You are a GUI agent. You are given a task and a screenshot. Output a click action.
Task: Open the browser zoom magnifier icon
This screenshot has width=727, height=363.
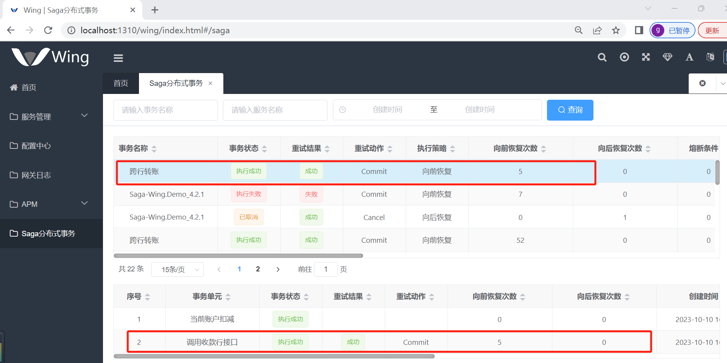[x=578, y=30]
